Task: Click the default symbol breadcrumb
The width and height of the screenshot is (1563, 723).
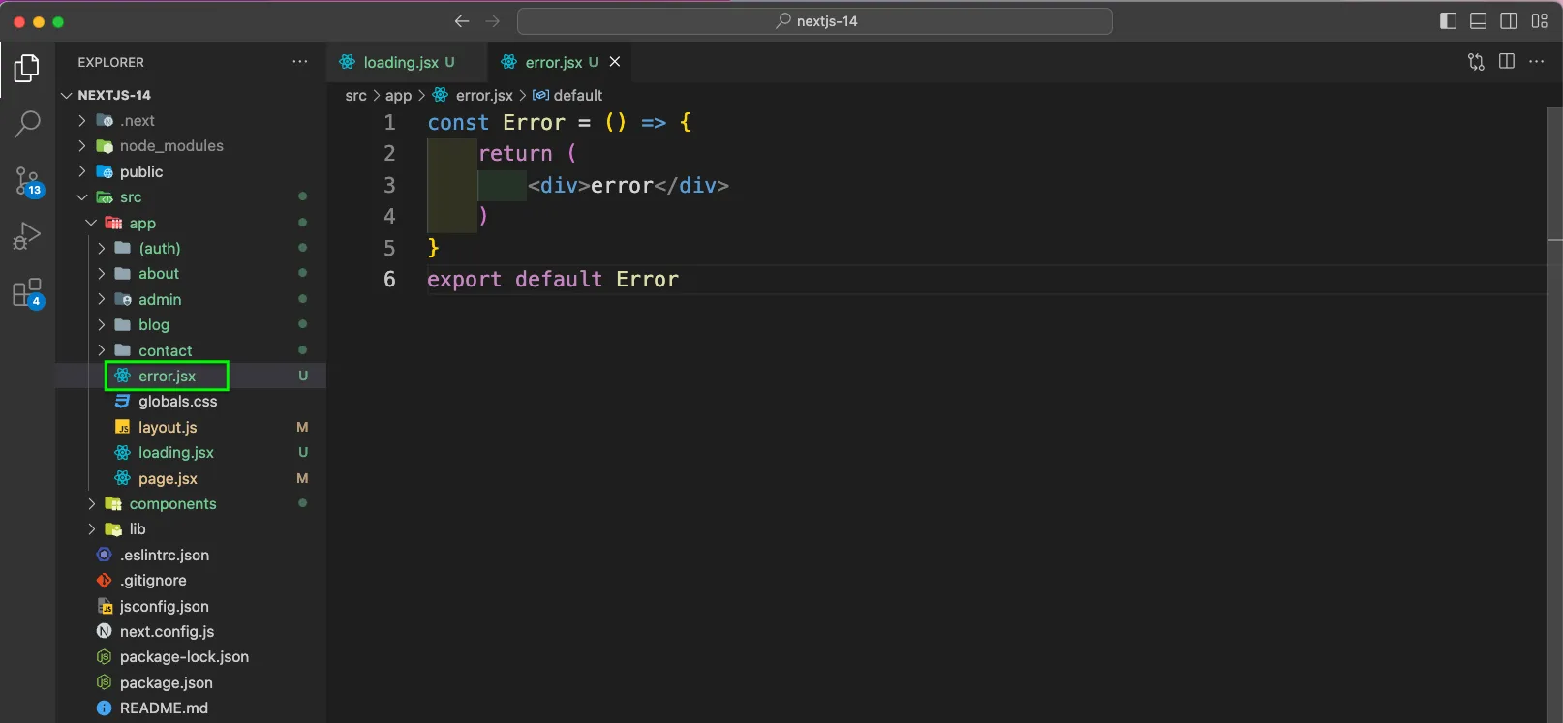Action: [567, 95]
